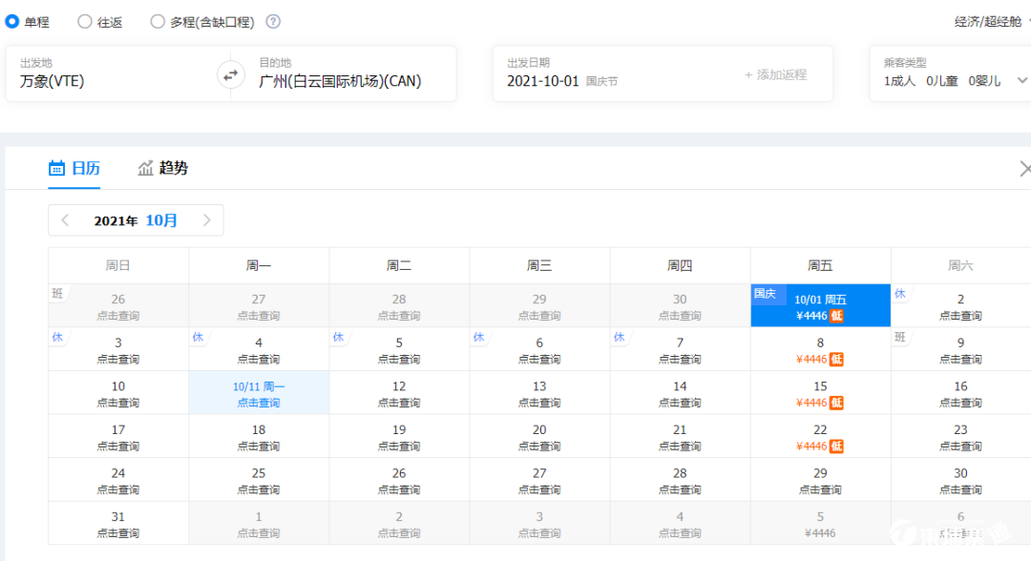1031x561 pixels.
Task: Click 点击查询 under October 17
Action: 118,447
